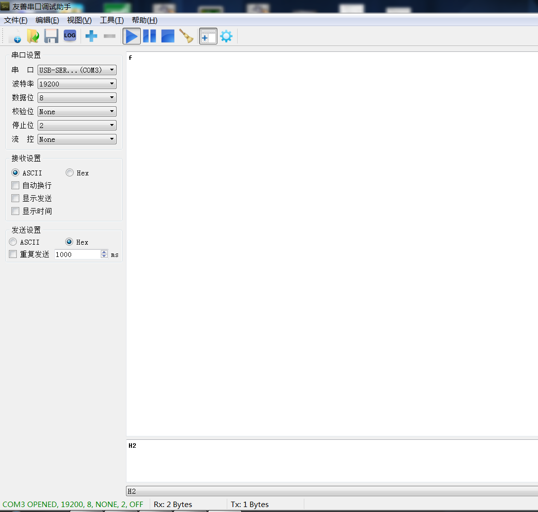Select ASCII in send settings
The width and height of the screenshot is (538, 512).
13,242
